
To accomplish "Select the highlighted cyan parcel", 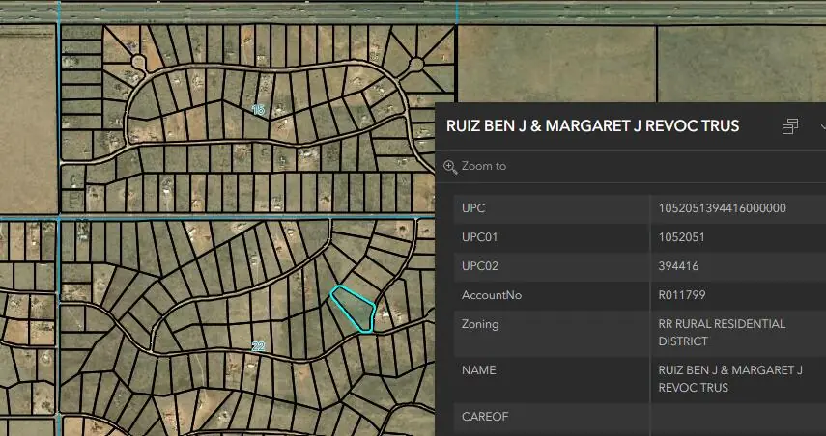I will click(356, 309).
